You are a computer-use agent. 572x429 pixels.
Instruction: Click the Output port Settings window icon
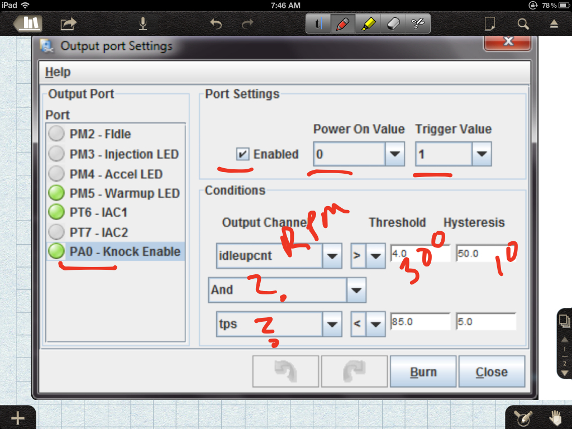click(47, 46)
